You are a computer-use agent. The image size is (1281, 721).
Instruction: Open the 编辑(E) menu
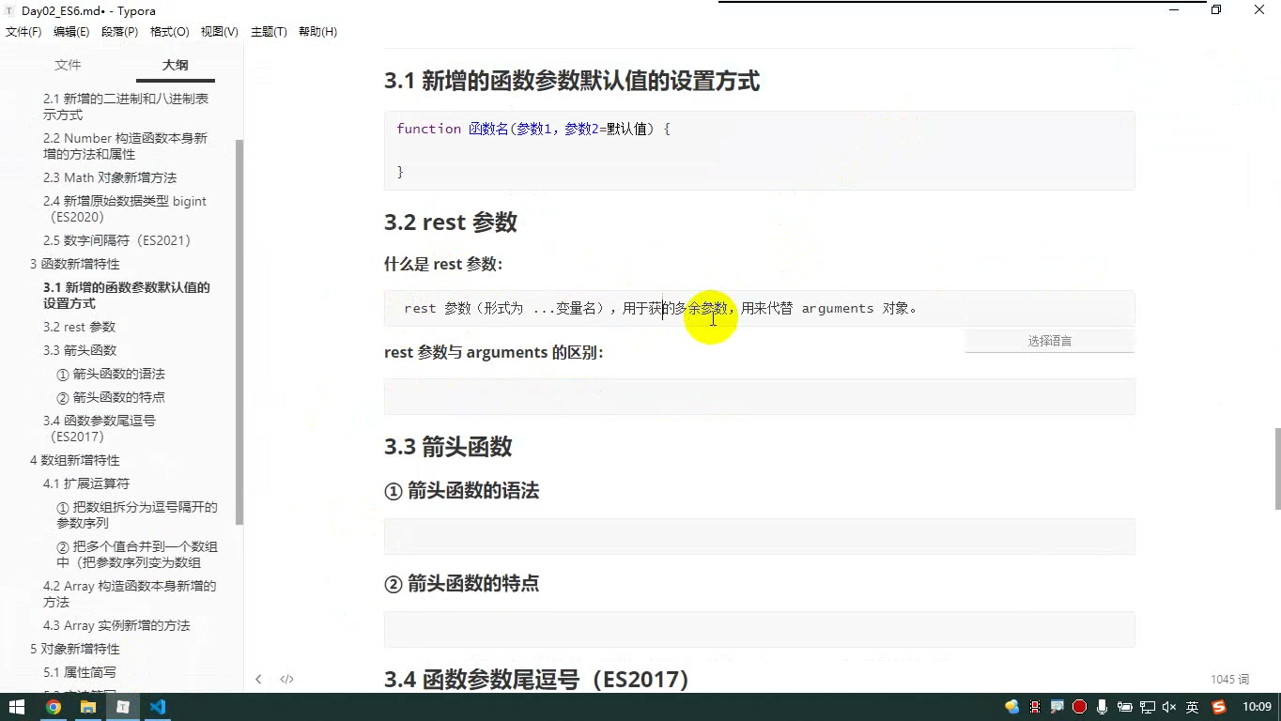click(x=71, y=32)
